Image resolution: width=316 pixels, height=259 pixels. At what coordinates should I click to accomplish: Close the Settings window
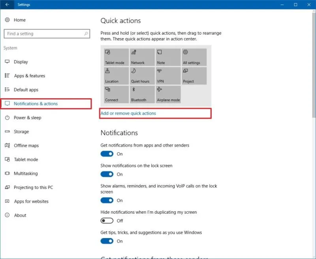click(x=309, y=4)
